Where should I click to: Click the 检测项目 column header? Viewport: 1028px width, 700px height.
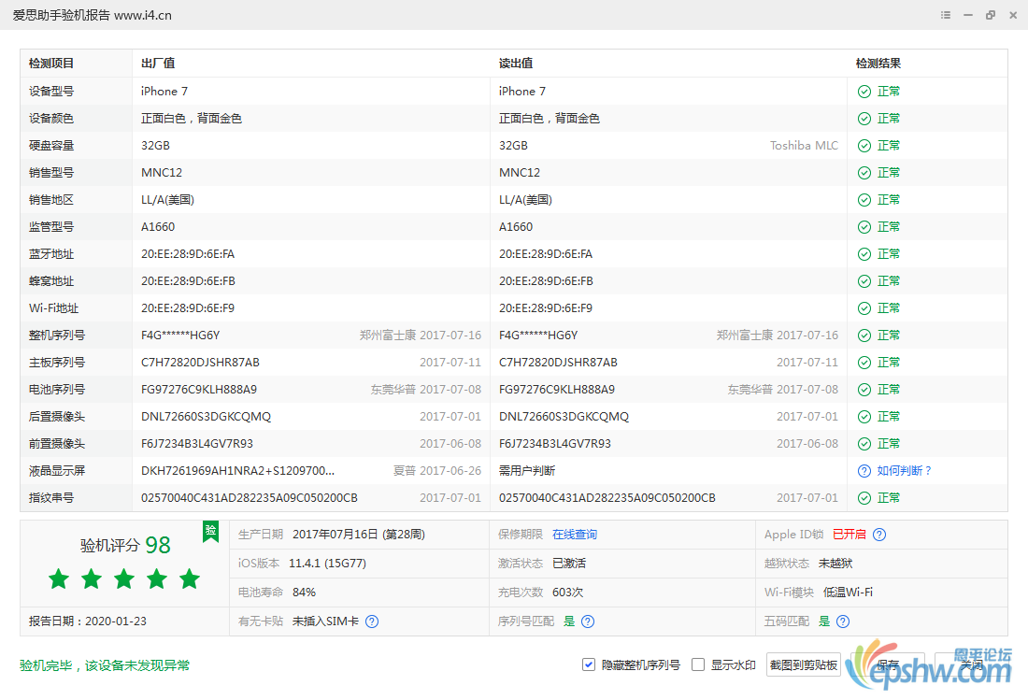(x=51, y=63)
